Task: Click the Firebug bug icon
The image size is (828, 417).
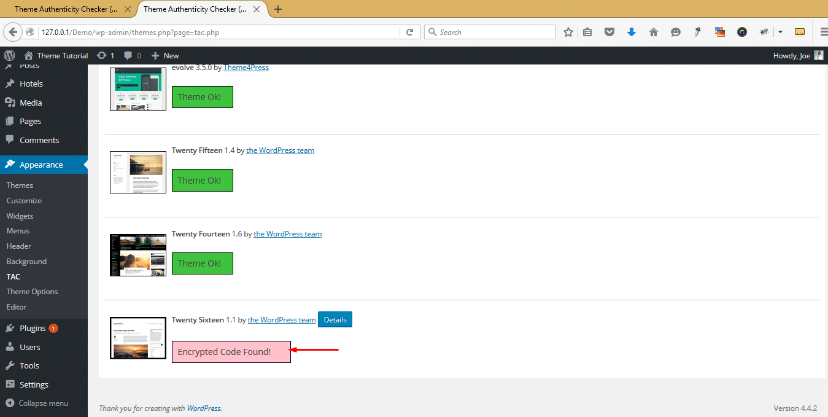Action: pos(765,32)
